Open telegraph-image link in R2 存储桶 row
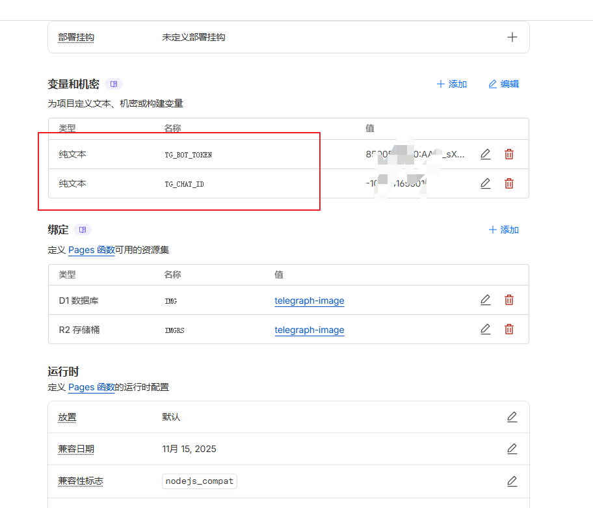Screen dimensions: 593x508 click(310, 330)
